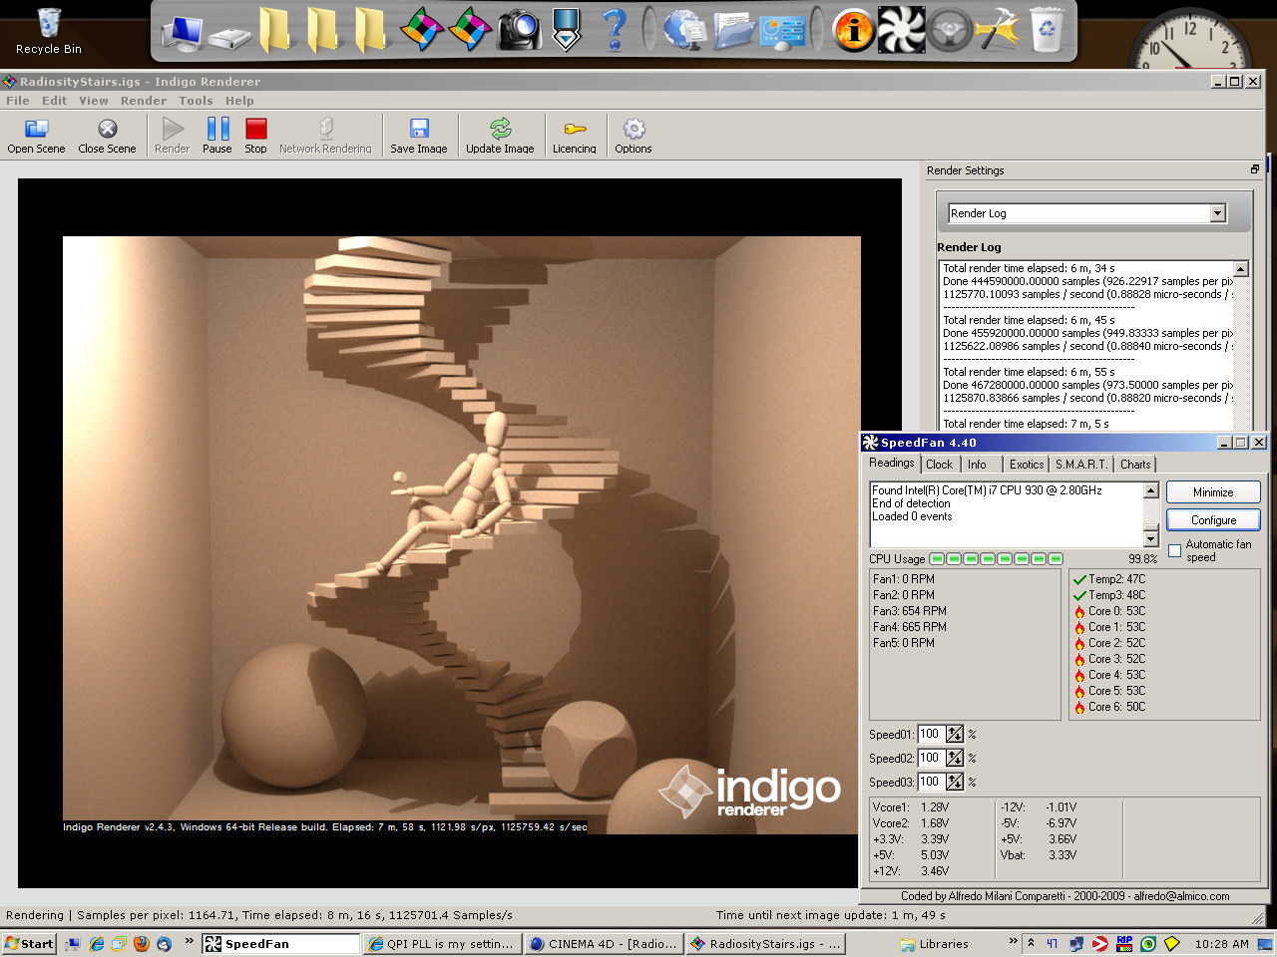Open the control panel icon in the dock

(x=782, y=32)
